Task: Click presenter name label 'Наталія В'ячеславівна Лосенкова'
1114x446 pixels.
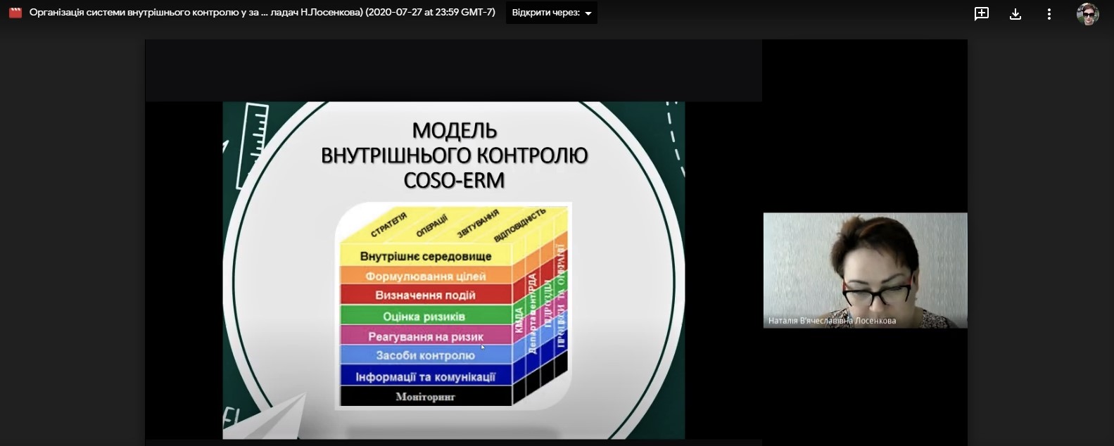Action: coord(832,321)
